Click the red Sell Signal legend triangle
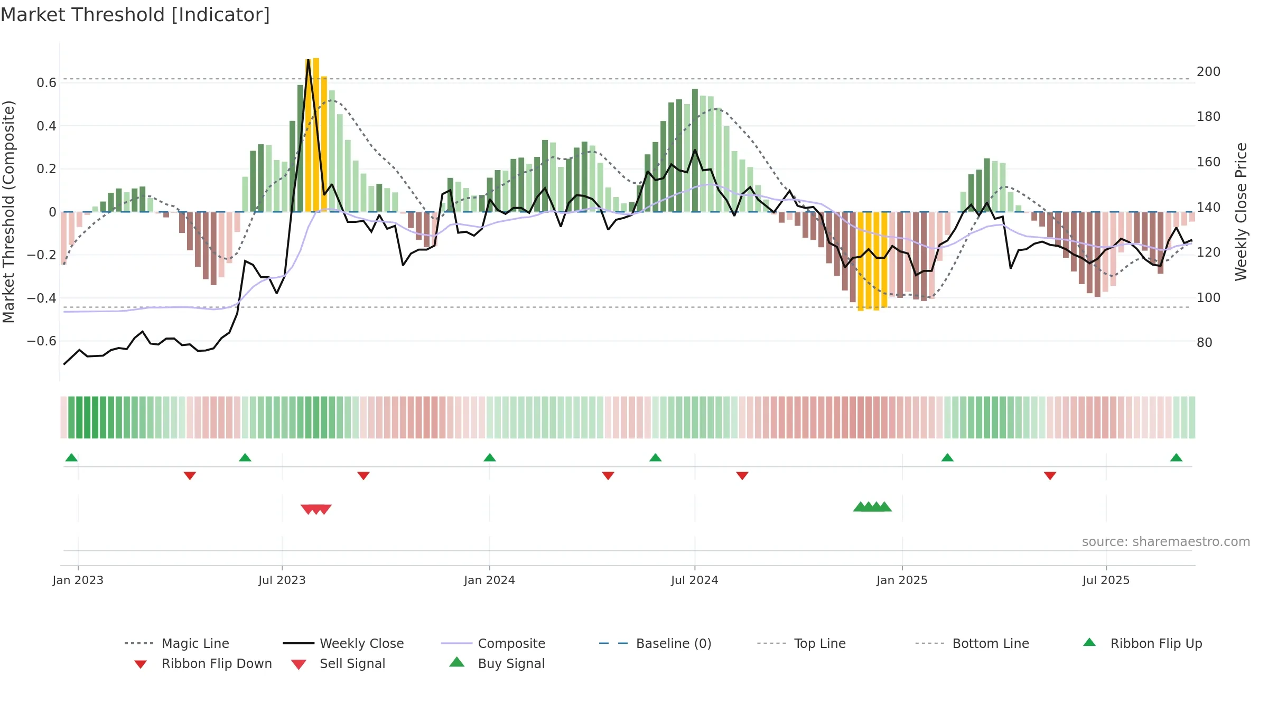This screenshot has width=1268, height=713. 299,664
